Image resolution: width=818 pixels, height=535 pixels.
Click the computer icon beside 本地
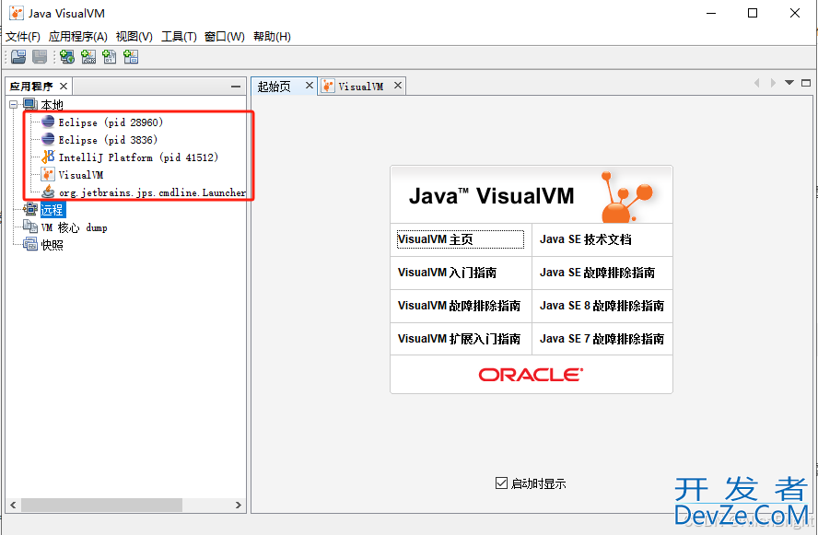(30, 104)
